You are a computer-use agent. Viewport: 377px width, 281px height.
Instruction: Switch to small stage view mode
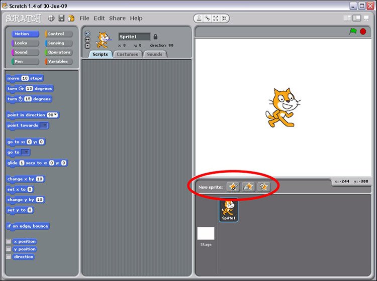pos(347,18)
